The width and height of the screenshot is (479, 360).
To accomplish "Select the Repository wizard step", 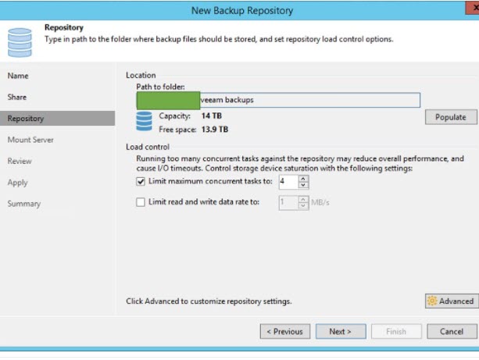I will pos(26,119).
